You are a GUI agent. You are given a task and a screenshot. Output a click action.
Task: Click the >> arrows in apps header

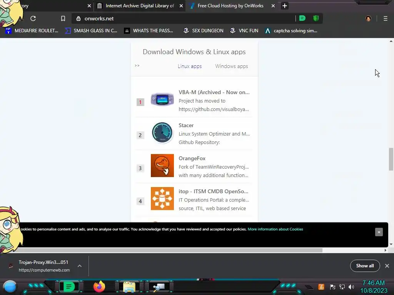(x=137, y=65)
